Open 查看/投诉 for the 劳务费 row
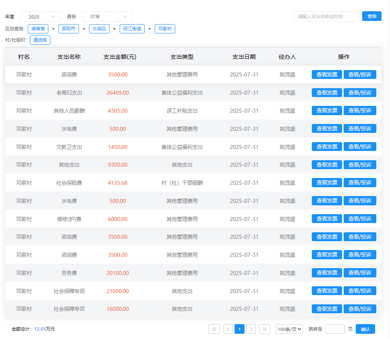Image resolution: width=390 pixels, height=339 pixels. [x=359, y=273]
